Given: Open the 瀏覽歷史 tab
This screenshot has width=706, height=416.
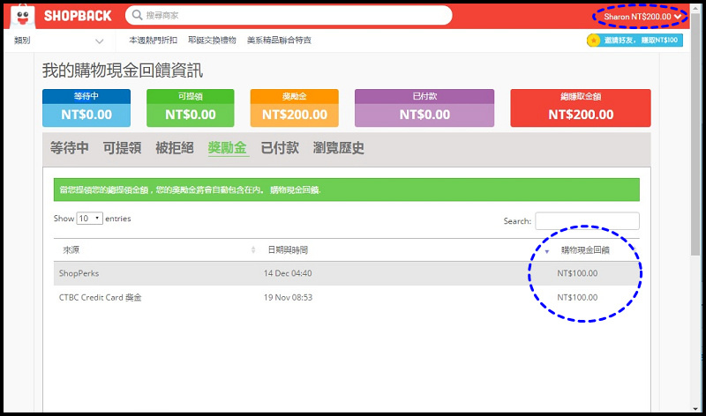Looking at the screenshot, I should (x=339, y=147).
